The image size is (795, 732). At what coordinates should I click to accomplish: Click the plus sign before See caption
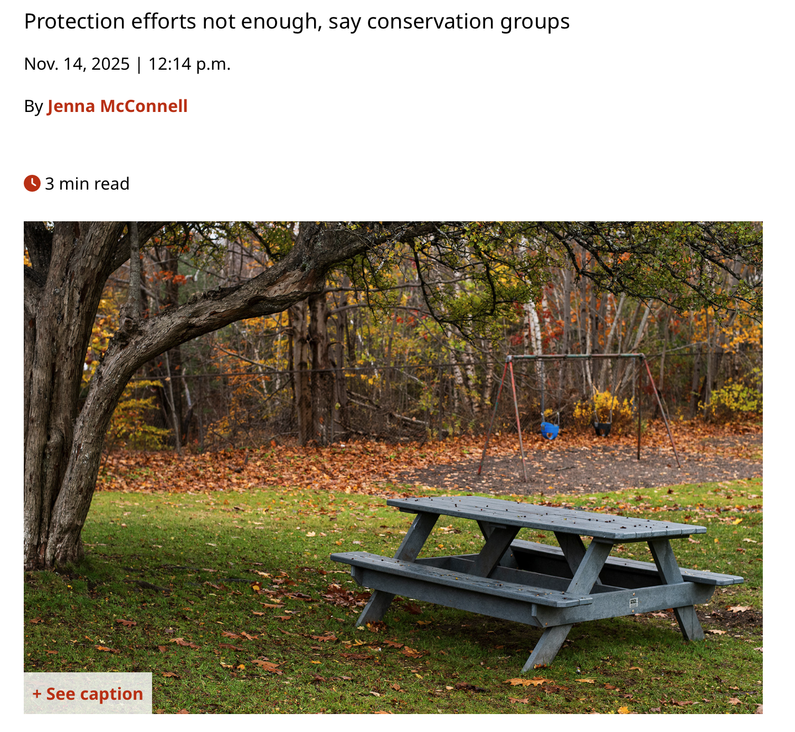click(x=37, y=693)
